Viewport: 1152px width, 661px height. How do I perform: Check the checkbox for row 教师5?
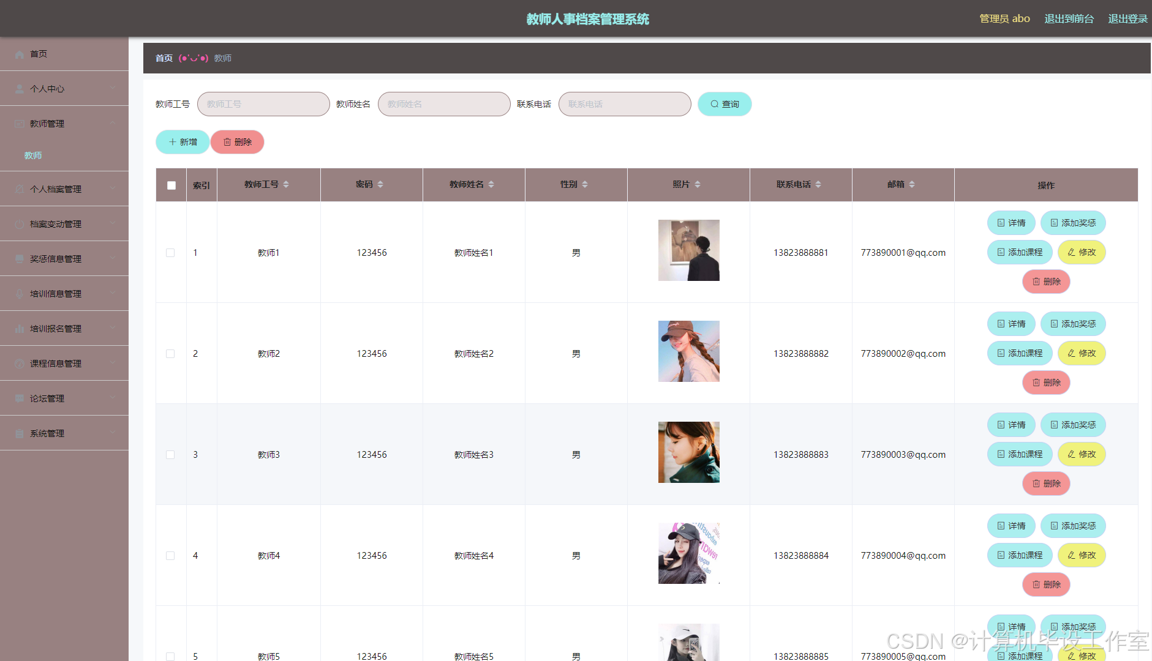click(170, 657)
